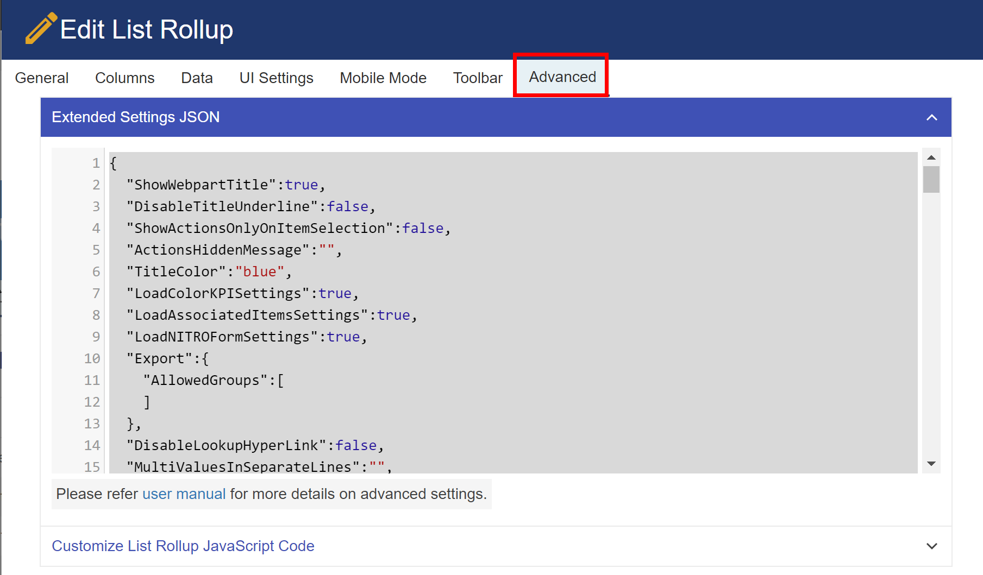Click the Edit List Rollup page title
The image size is (983, 575).
click(x=147, y=29)
